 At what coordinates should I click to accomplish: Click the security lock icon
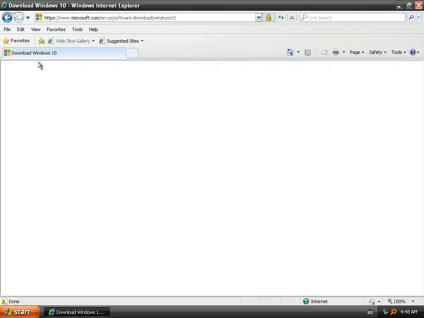pos(268,17)
